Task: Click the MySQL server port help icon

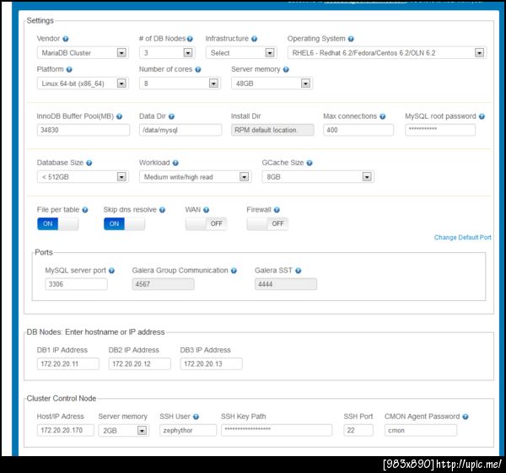Action: pyautogui.click(x=111, y=271)
